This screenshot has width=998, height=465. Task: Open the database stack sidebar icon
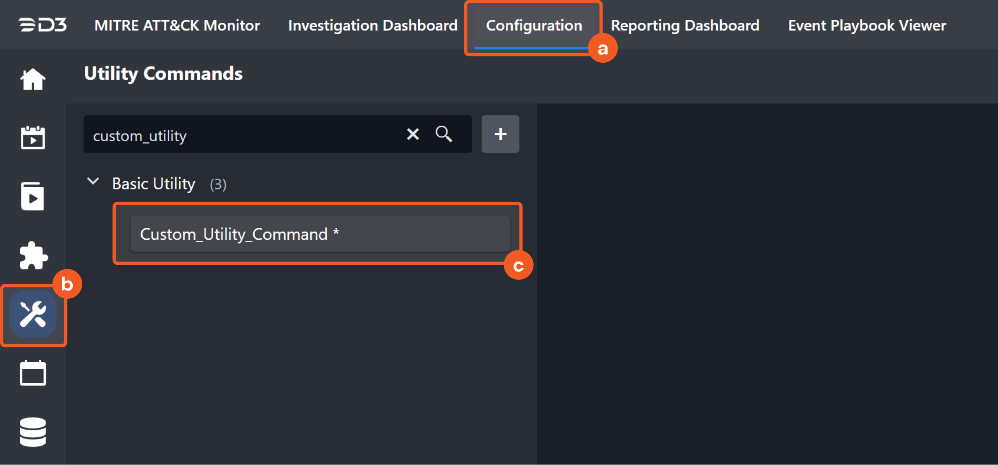tap(33, 432)
